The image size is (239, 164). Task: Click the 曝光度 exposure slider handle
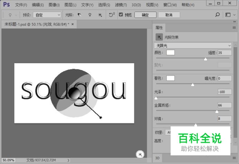point(193,85)
